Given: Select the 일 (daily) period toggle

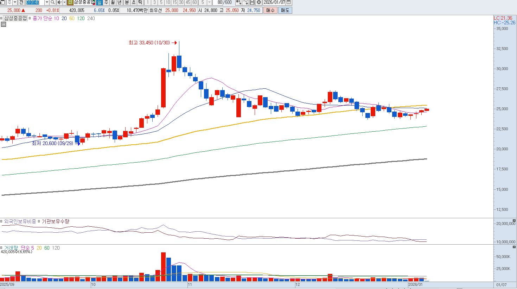Looking at the screenshot, I should 99,2.
